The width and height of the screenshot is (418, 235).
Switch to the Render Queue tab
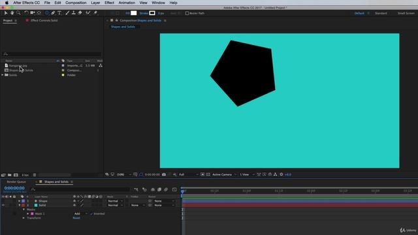pos(16,181)
